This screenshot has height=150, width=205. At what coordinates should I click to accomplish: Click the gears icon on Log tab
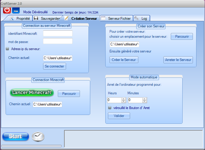(136, 18)
